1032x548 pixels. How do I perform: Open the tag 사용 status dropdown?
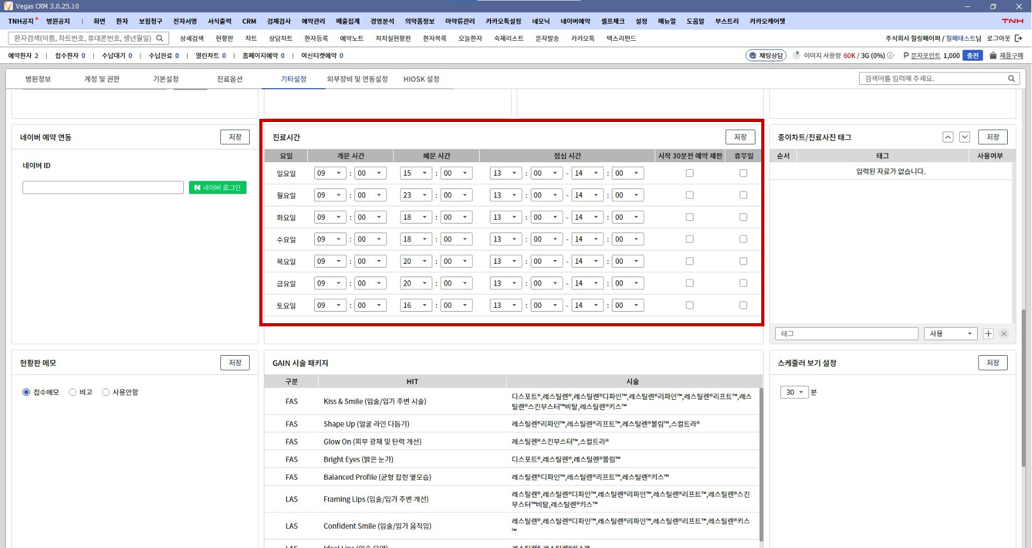tap(950, 333)
